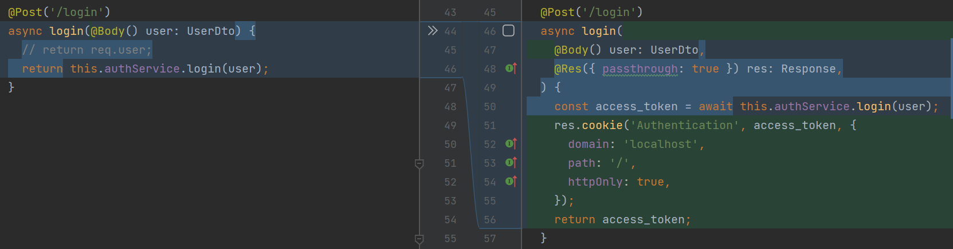Click the "res.cookie('Authentication', access_token, {" line
Screen dimensions: 953x249
(x=705, y=125)
